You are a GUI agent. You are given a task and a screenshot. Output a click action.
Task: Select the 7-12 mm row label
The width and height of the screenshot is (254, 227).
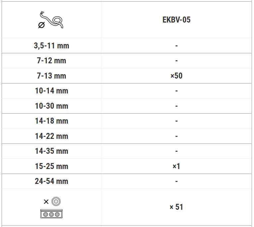(51, 61)
